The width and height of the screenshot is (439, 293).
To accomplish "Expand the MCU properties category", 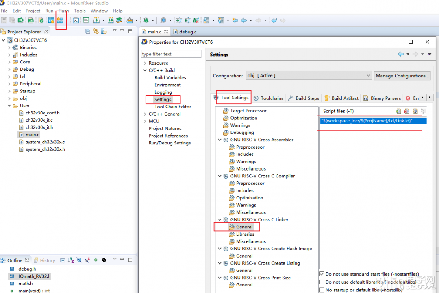I will [145, 121].
